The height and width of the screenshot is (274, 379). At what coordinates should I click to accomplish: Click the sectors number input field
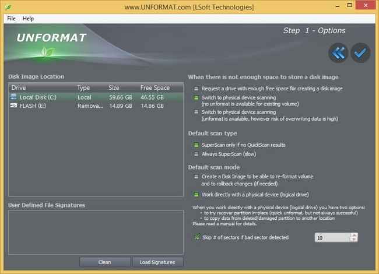[x=332, y=237]
